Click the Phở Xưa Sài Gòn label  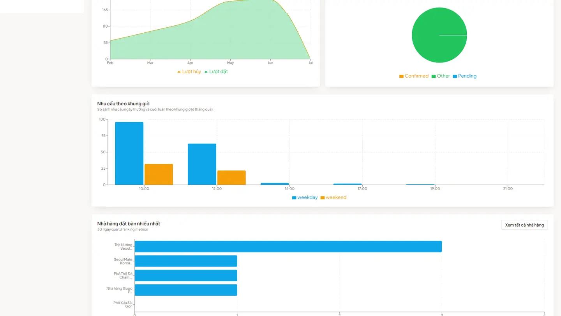[123, 304]
